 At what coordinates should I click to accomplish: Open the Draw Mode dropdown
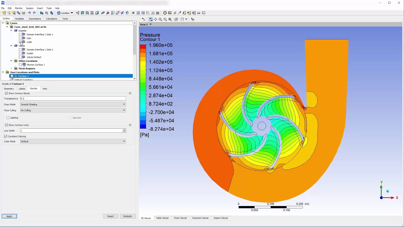click(124, 104)
